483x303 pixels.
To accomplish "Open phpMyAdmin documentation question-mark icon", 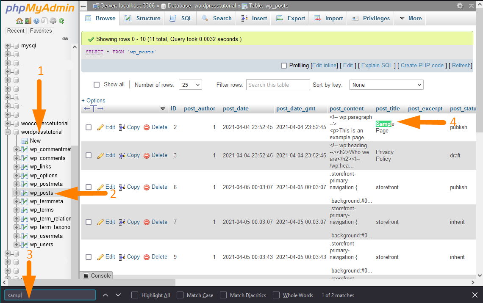I will point(36,21).
